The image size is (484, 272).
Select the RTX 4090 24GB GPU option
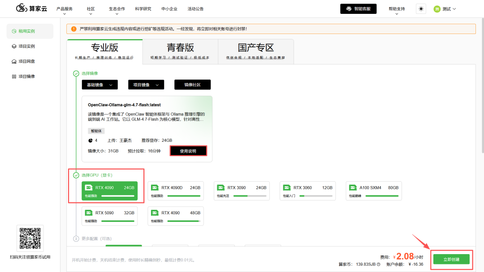(x=110, y=191)
